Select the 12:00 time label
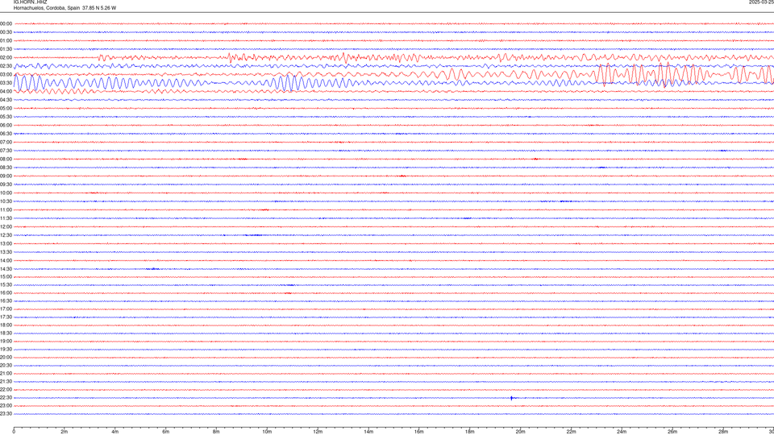Viewport: 774px width, 435px height. (x=6, y=227)
